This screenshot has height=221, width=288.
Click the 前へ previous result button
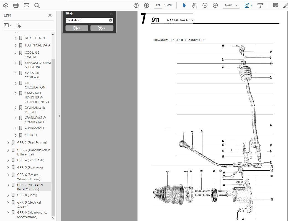(77, 28)
